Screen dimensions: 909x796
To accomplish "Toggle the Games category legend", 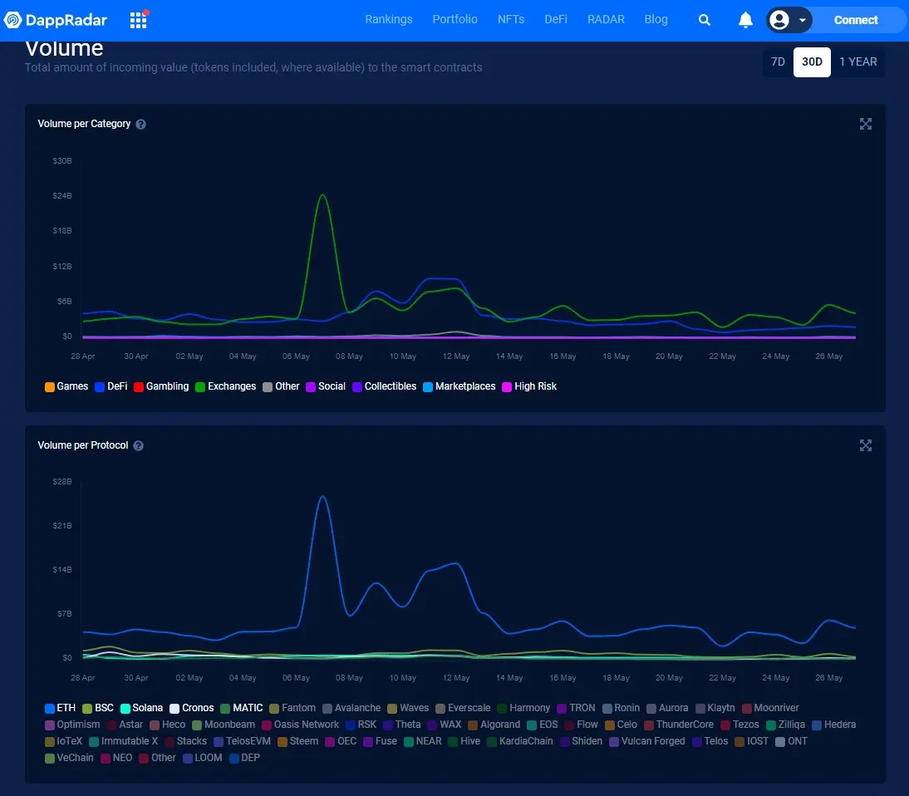I will click(x=66, y=386).
